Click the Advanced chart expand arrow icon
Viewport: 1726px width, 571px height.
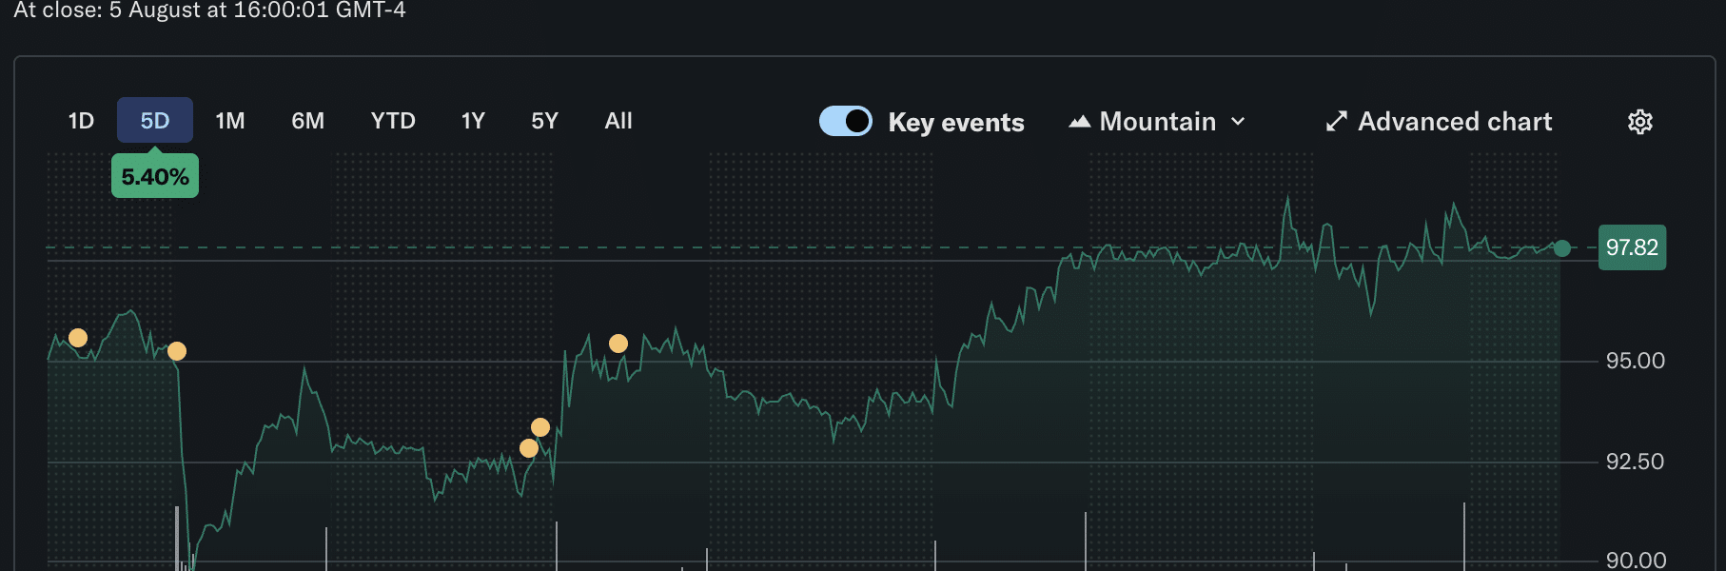(1337, 122)
